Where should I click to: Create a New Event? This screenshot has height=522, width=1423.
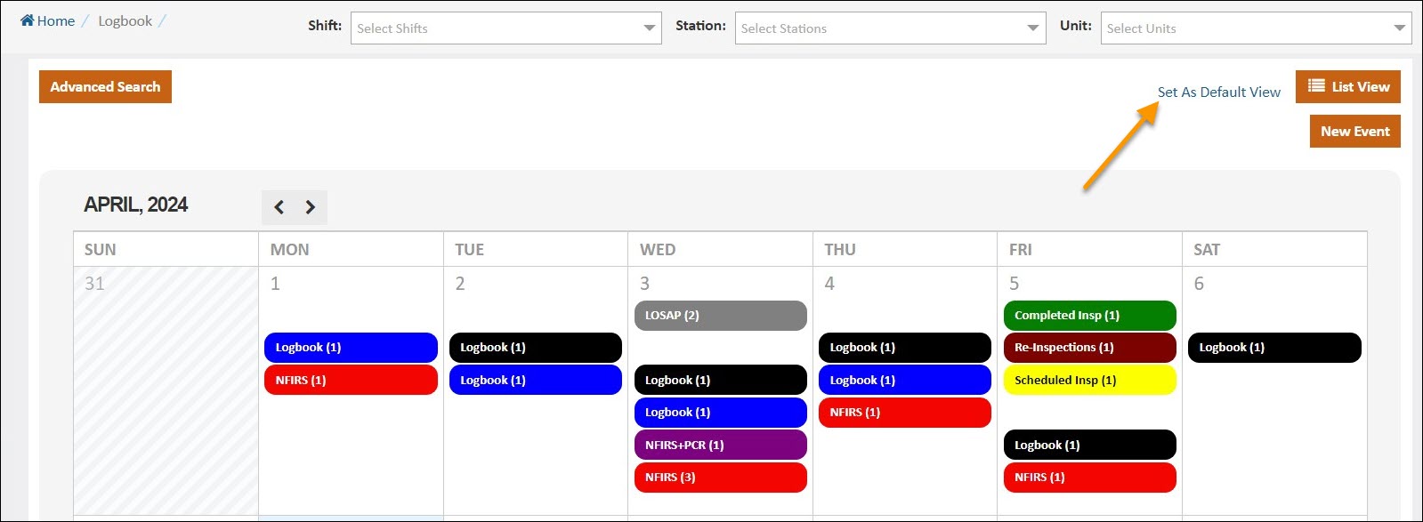click(x=1354, y=132)
